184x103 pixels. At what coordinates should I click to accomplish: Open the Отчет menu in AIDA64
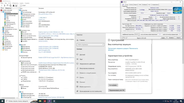[9, 3]
